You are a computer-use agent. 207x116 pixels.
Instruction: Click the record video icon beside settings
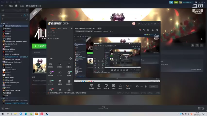137,86
